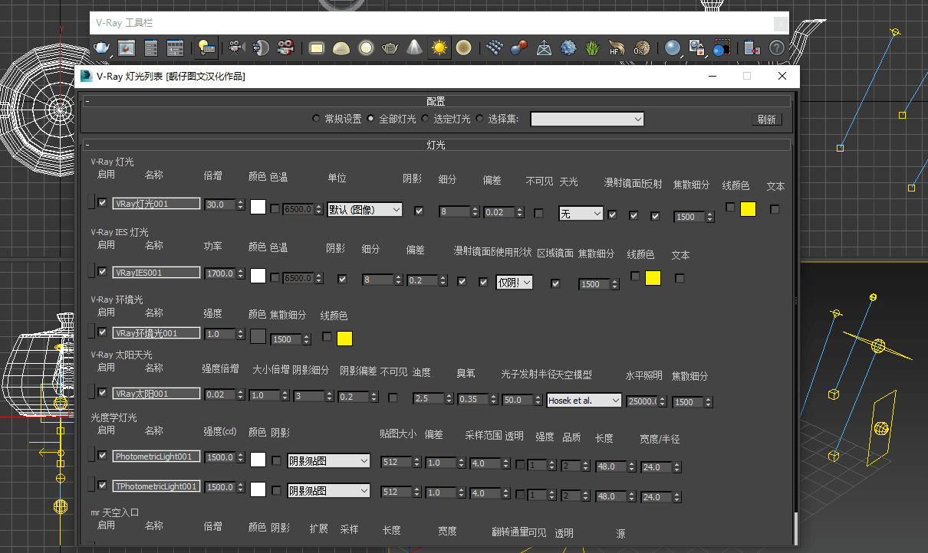Open the white color swatch for VRay灯光001
This screenshot has height=553, width=928.
pos(258,207)
